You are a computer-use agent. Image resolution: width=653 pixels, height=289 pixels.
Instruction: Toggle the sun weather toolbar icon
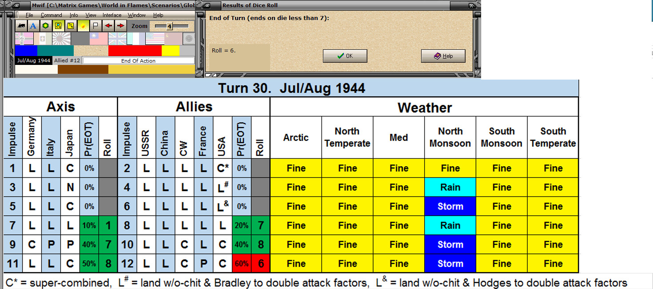tap(84, 26)
